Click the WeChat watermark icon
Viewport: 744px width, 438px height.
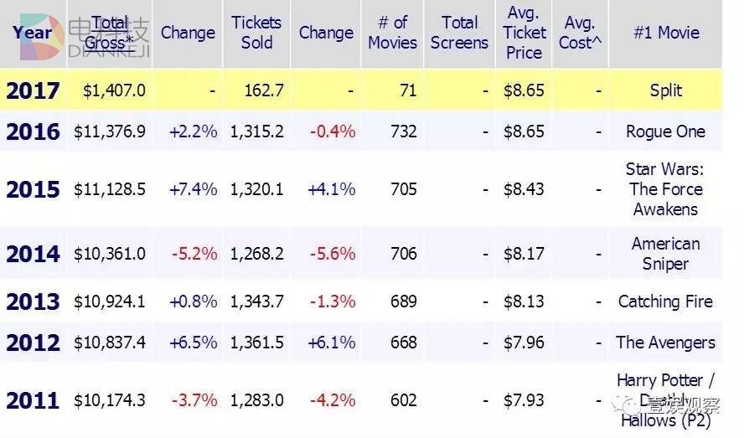pyautogui.click(x=624, y=405)
